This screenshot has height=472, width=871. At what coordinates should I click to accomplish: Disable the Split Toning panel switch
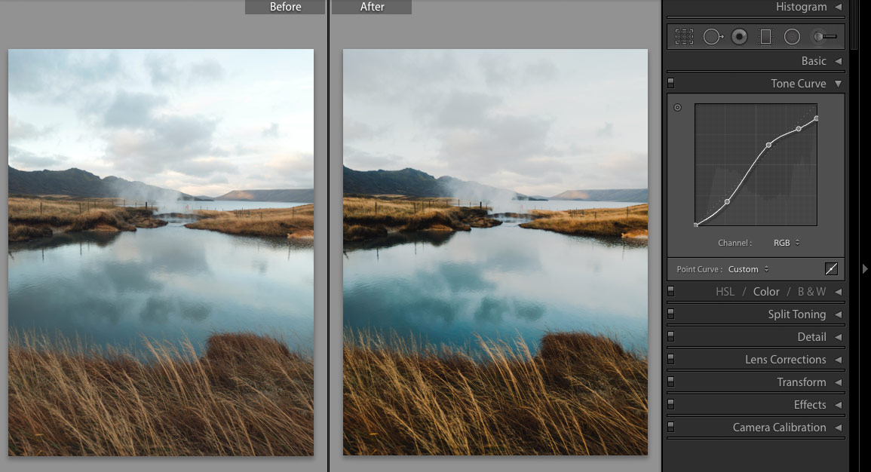pyautogui.click(x=671, y=314)
